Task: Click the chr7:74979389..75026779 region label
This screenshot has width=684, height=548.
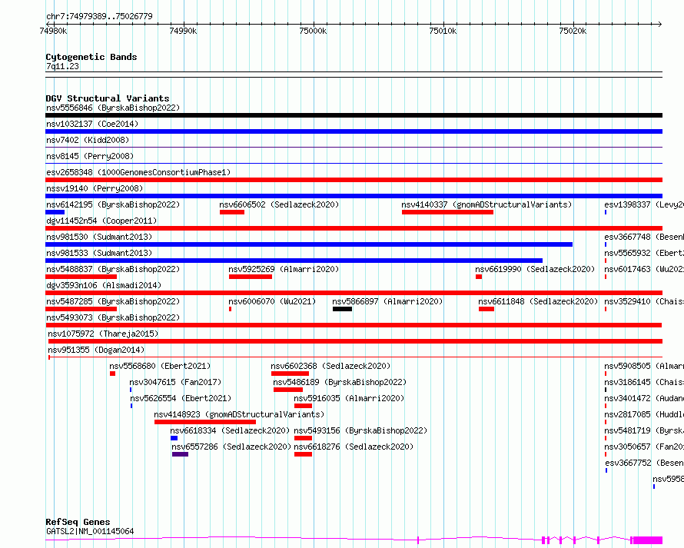Action: coord(99,16)
